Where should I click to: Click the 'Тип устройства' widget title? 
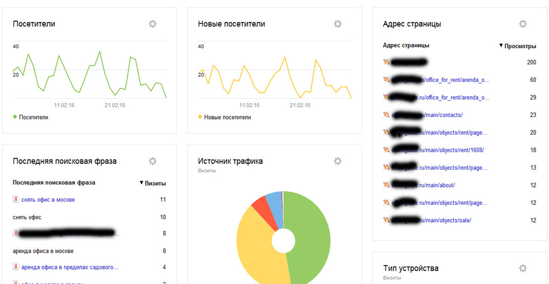pyautogui.click(x=411, y=268)
